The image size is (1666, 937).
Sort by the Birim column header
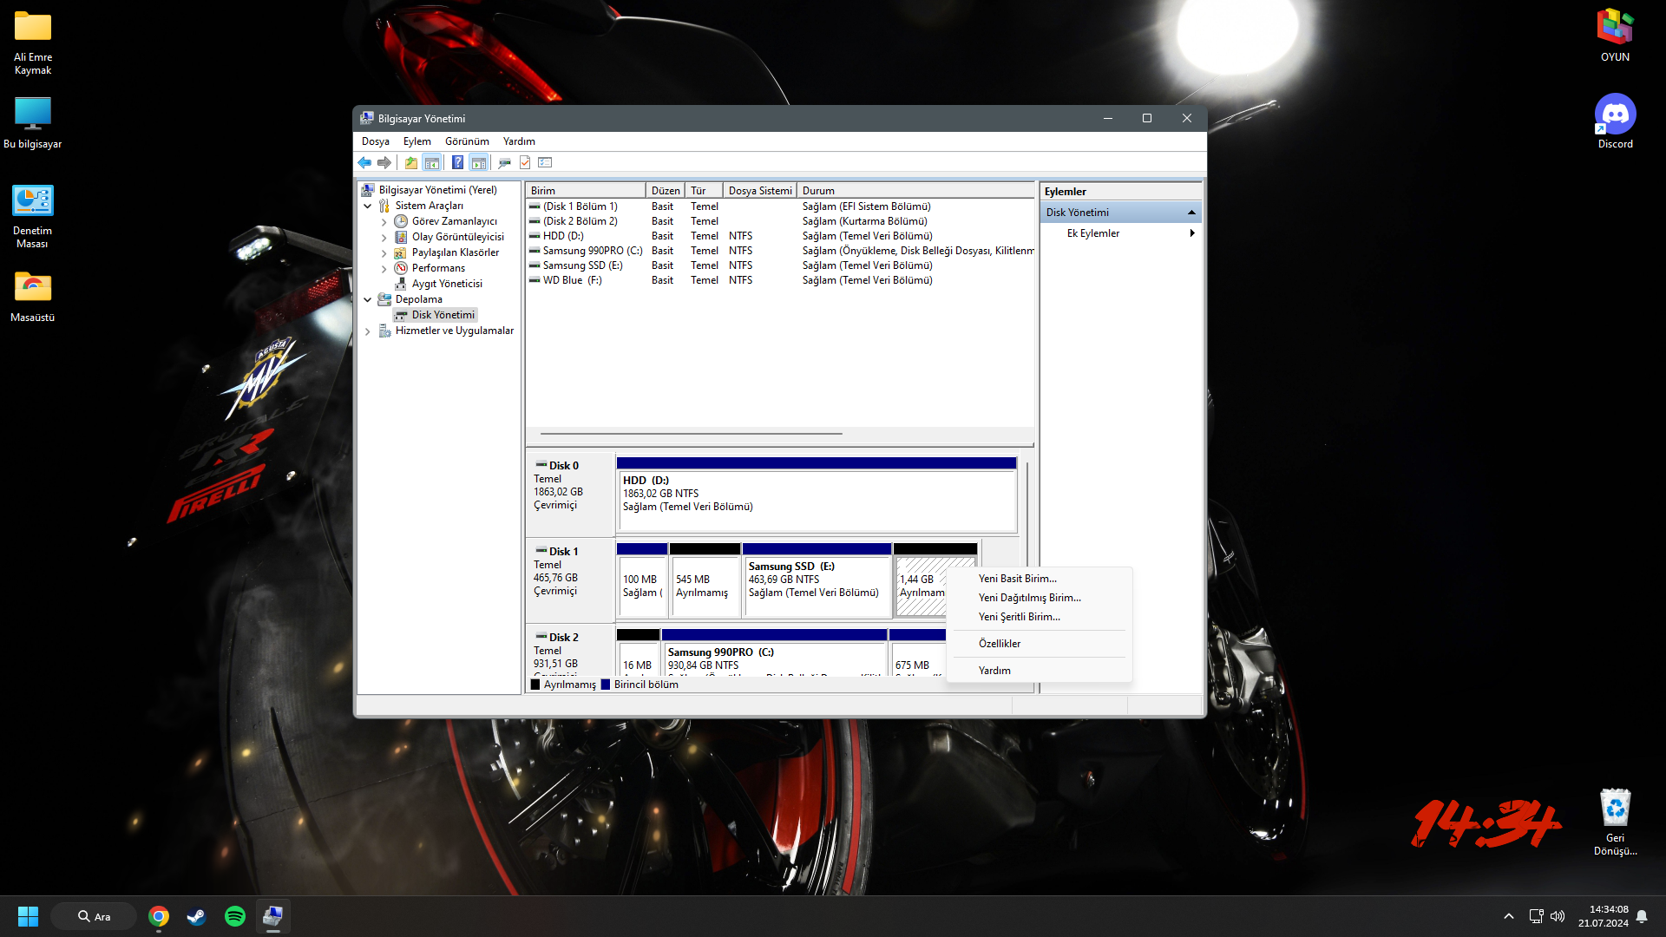click(586, 191)
